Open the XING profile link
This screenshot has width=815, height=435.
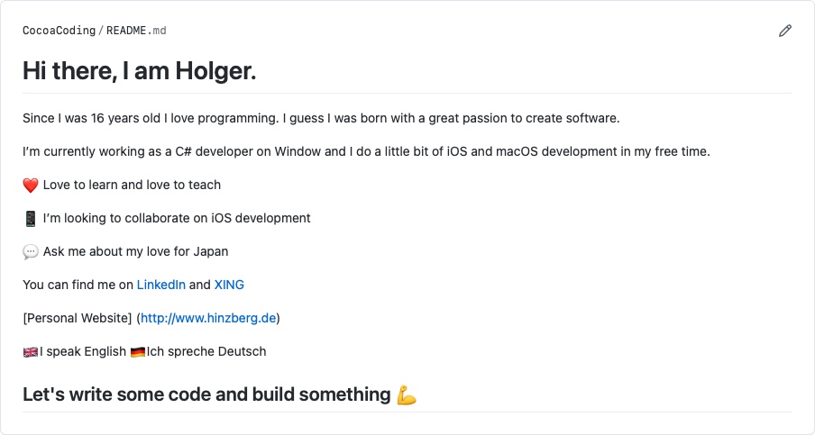tap(229, 285)
